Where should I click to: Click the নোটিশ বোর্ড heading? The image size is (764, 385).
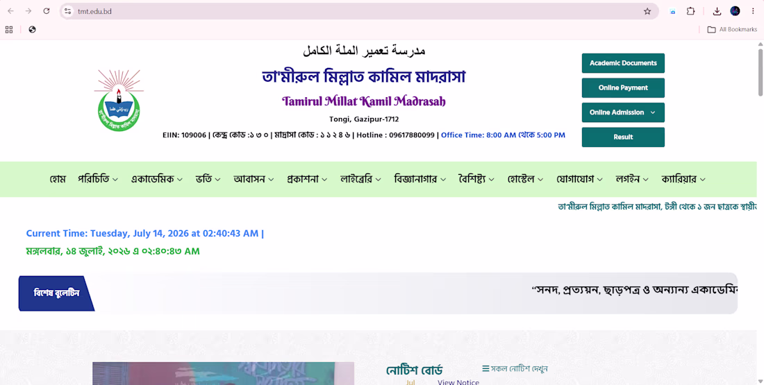pyautogui.click(x=414, y=370)
